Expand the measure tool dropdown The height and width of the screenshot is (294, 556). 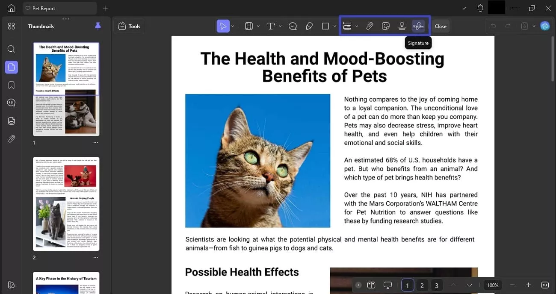click(x=357, y=26)
